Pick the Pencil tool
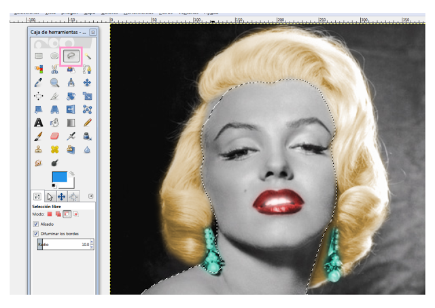 coord(88,122)
